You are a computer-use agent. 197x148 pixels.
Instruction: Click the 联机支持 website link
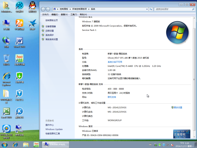tap(112, 97)
